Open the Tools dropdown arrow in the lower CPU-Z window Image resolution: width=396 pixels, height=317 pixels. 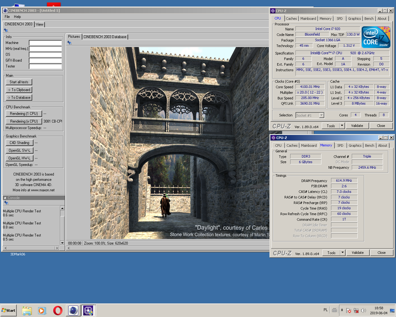(x=342, y=253)
